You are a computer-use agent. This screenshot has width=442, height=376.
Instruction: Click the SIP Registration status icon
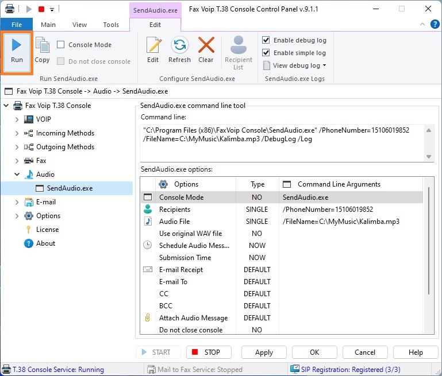(x=295, y=369)
